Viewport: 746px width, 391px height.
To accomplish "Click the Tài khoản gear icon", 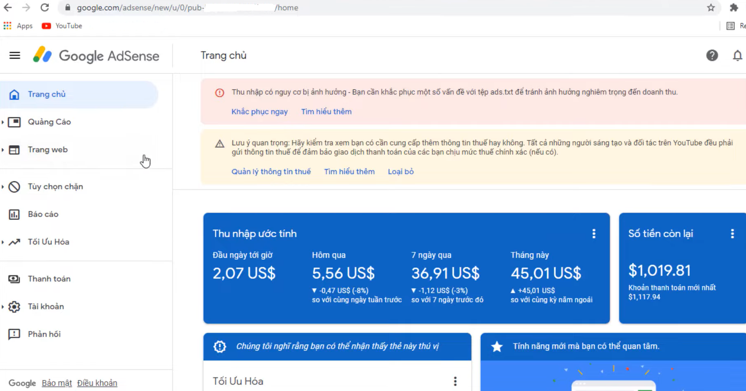I will (x=14, y=306).
